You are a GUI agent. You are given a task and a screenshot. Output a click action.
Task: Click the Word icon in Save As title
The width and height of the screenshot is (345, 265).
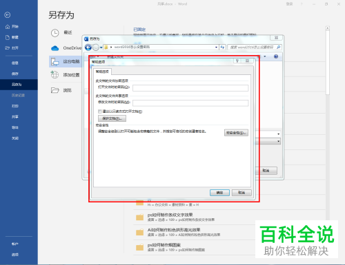pyautogui.click(x=86, y=39)
